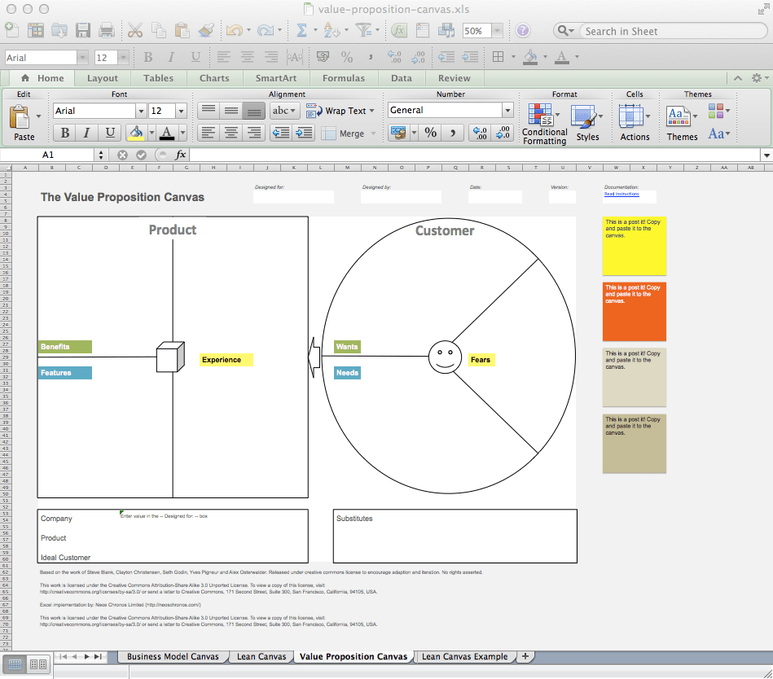This screenshot has height=679, width=773.
Task: Click the Styles icon in Format group
Action: 584,117
